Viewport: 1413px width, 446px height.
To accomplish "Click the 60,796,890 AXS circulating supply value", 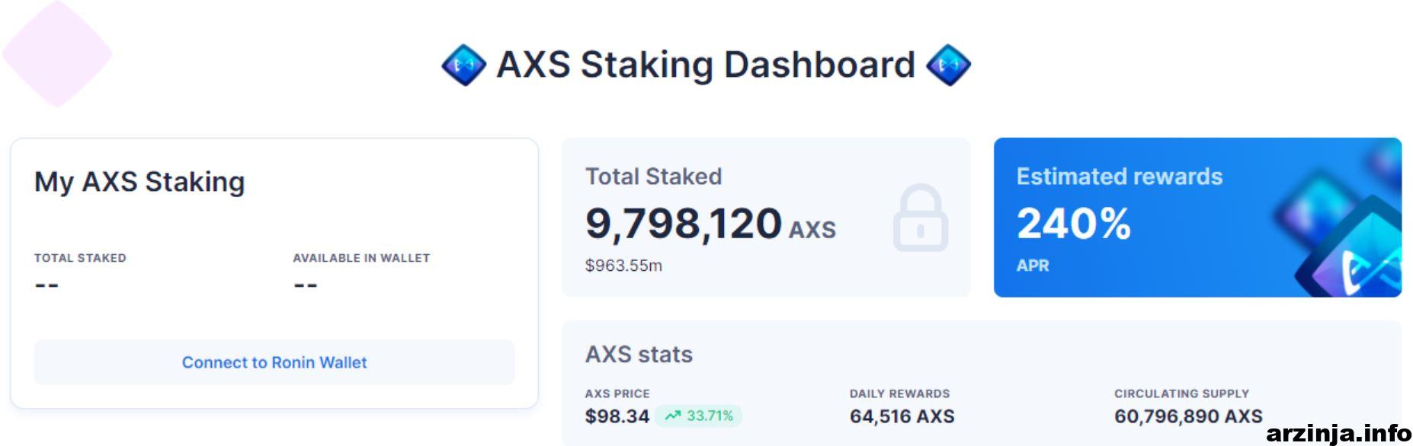I will pos(1188,416).
